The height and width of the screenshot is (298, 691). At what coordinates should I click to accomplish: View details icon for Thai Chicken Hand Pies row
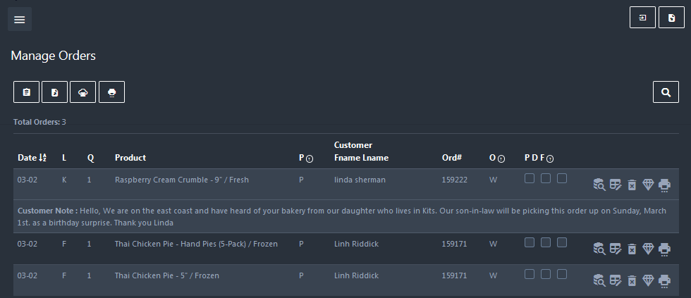599,249
